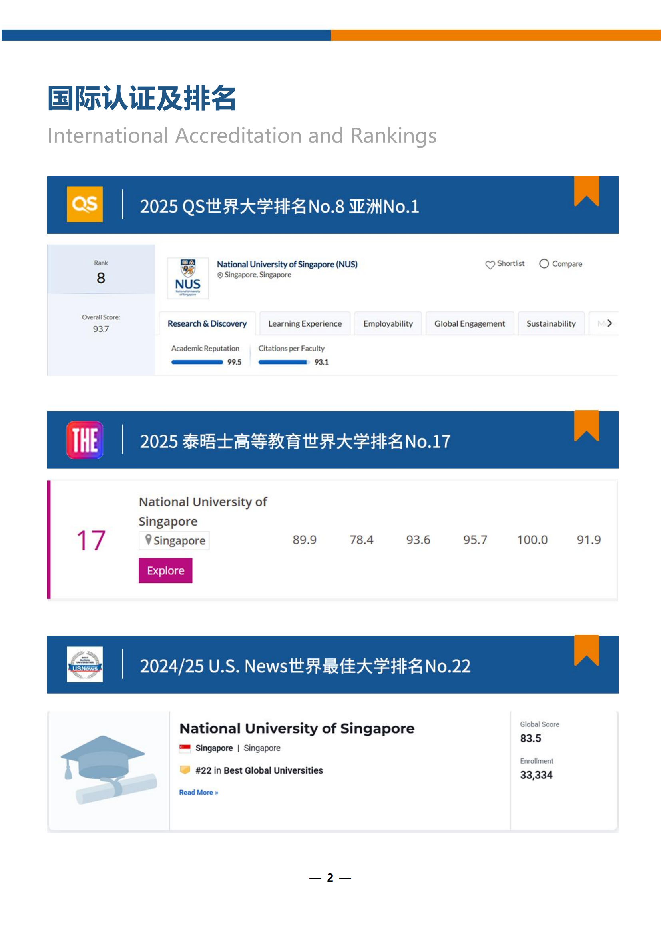Click the NUS crest logo thumbnail

(188, 278)
